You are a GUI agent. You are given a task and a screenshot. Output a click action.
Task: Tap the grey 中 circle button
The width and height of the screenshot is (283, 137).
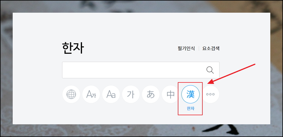(x=170, y=94)
